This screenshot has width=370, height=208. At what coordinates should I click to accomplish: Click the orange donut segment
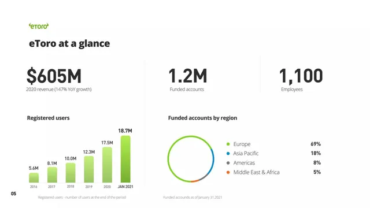[x=195, y=181]
